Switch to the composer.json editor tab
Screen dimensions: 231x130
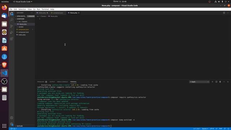58,13
